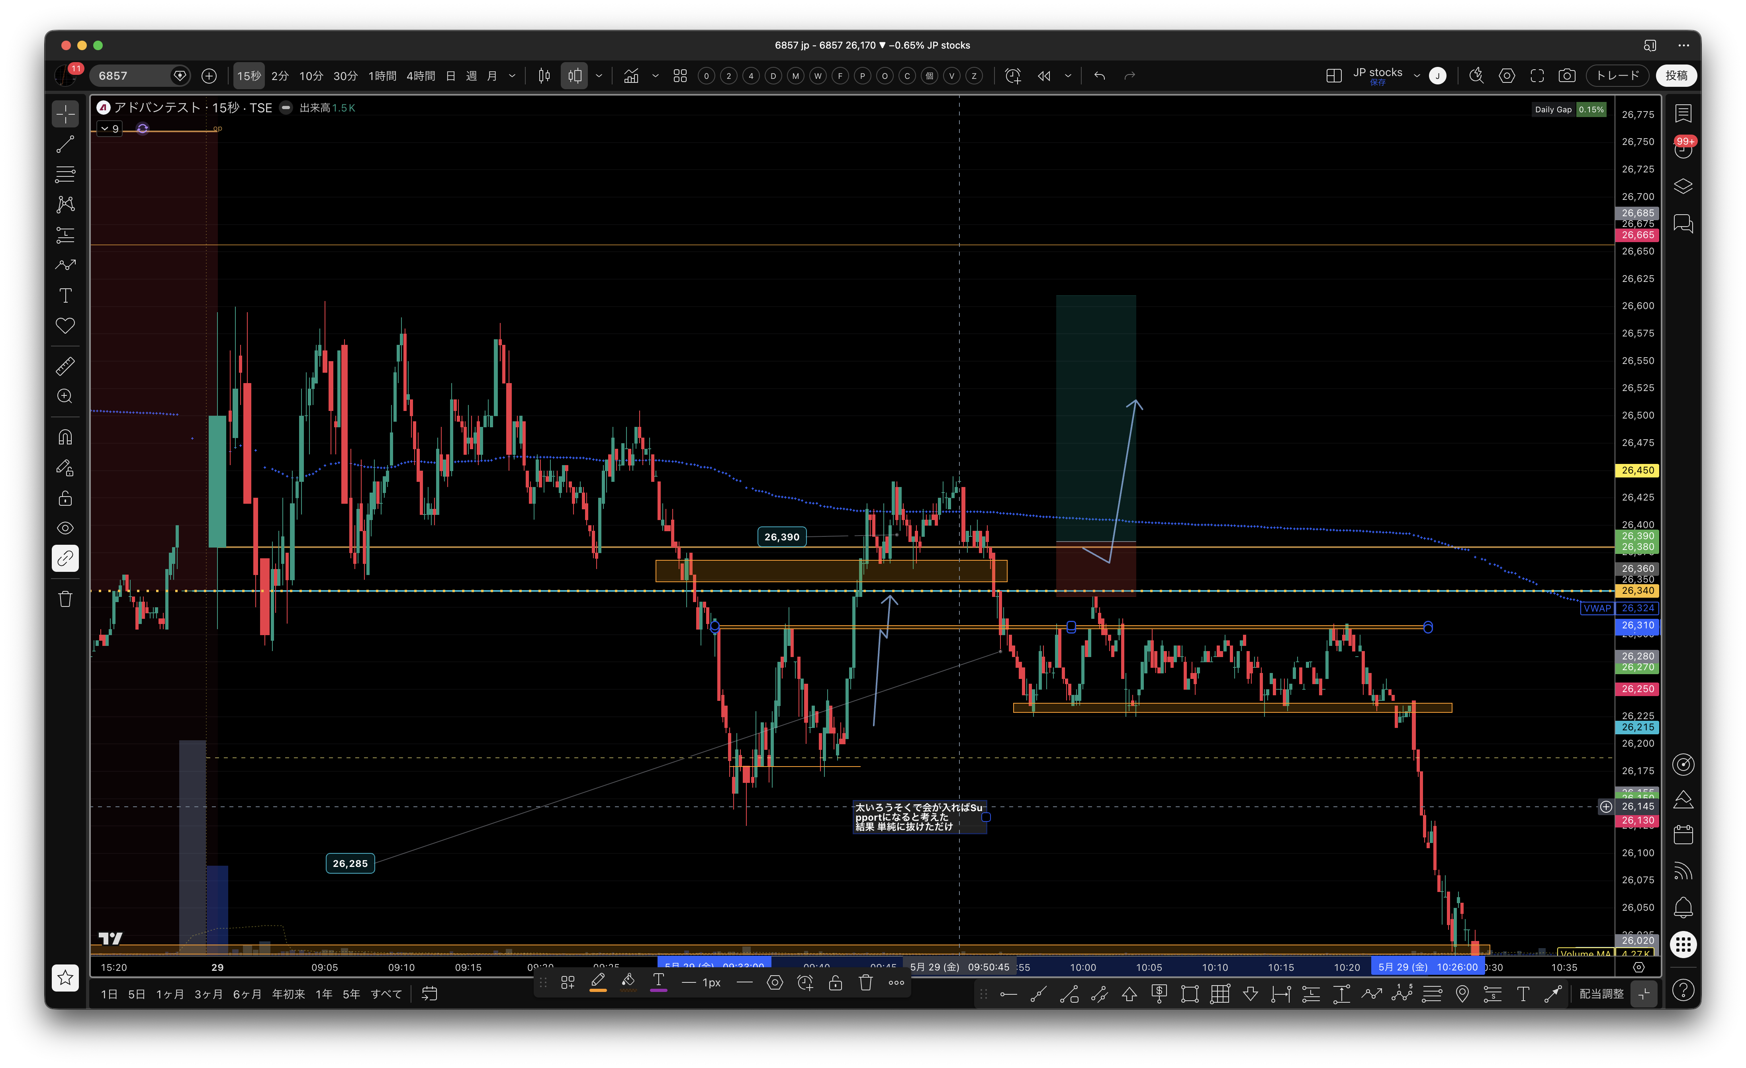
Task: Click the 保存 save link under JP stocks
Action: click(x=1378, y=83)
